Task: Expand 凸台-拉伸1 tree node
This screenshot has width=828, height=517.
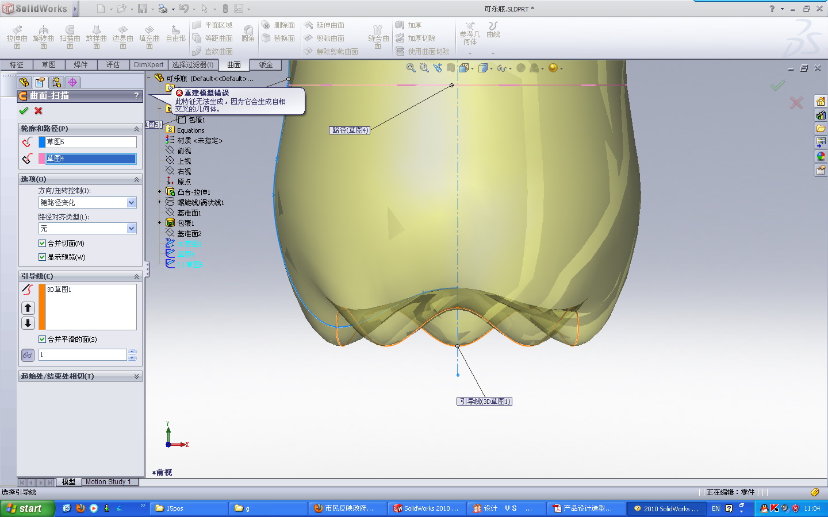Action: [x=160, y=192]
